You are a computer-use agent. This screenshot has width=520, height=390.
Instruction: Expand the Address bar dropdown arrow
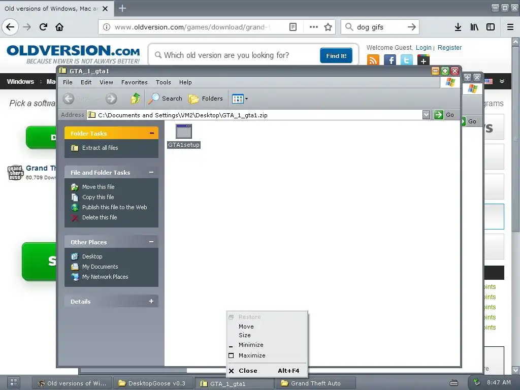(x=426, y=115)
